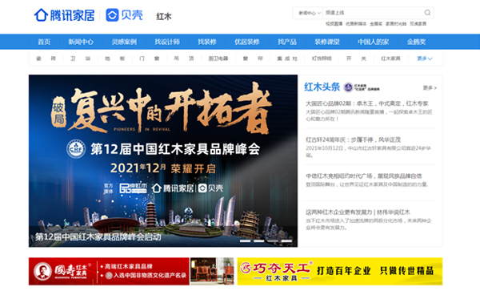
Task: Click the search magnifier icon
Action: 427,13
